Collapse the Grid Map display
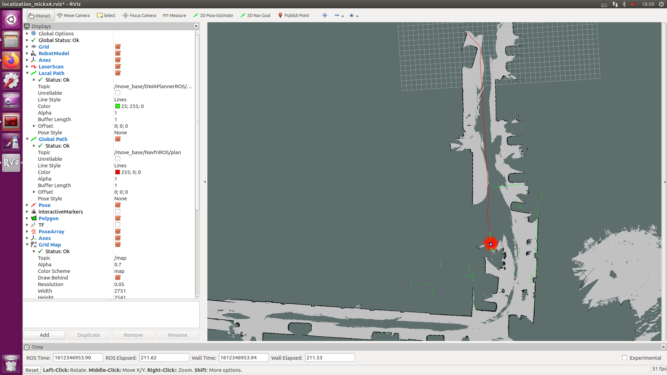Image resolution: width=667 pixels, height=375 pixels. tap(27, 245)
